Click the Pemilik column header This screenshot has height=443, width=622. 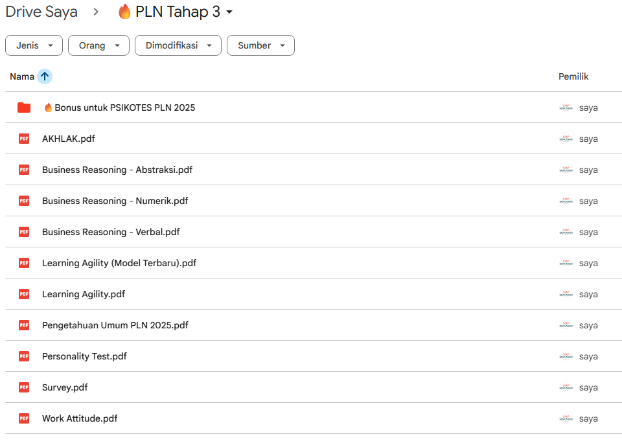(x=573, y=76)
